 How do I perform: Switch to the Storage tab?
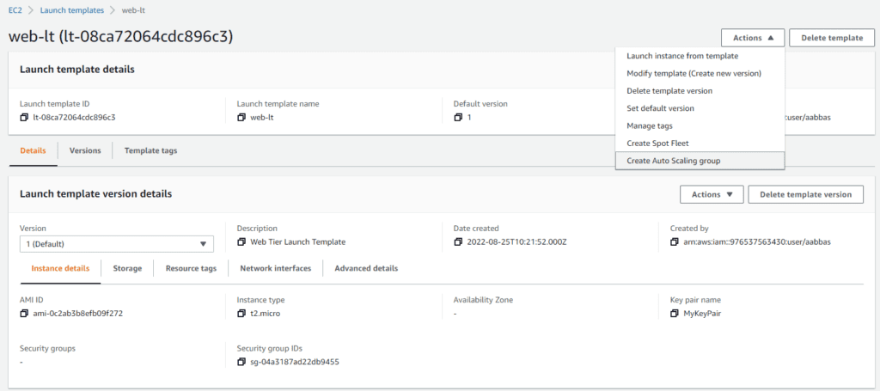point(127,268)
